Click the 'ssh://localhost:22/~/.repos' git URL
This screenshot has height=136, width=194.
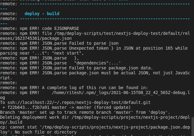click(x=79, y=102)
